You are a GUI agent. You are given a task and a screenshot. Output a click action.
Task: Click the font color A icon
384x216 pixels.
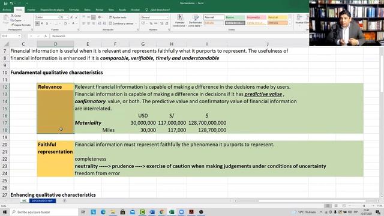click(x=73, y=23)
